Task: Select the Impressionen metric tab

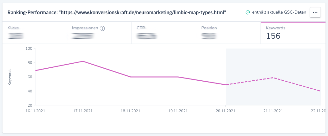Action: coord(99,32)
